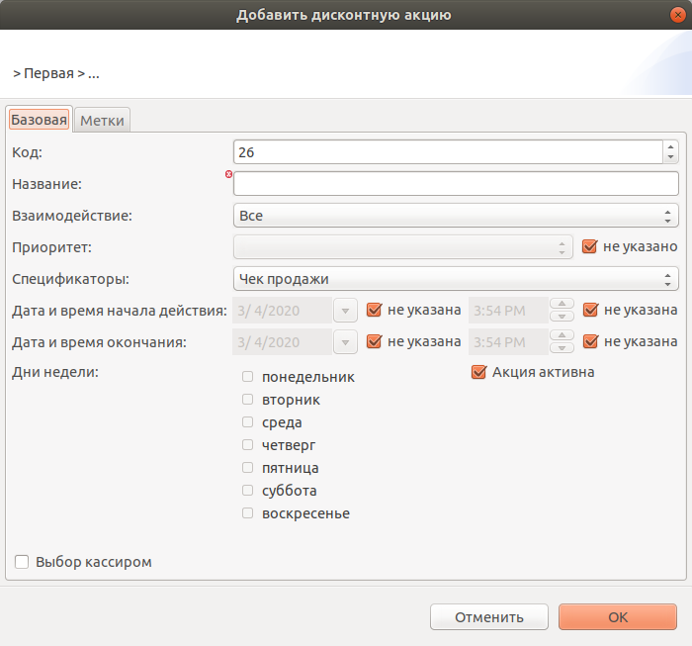Check the понедельник weekday box

pyautogui.click(x=247, y=377)
